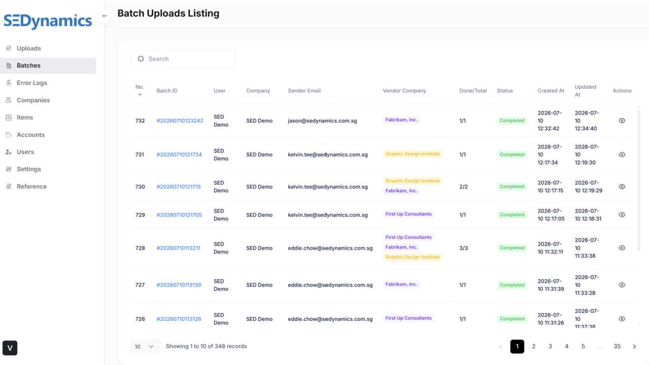The width and height of the screenshot is (649, 365).
Task: Click the Accounts sidebar icon
Action: (9, 135)
